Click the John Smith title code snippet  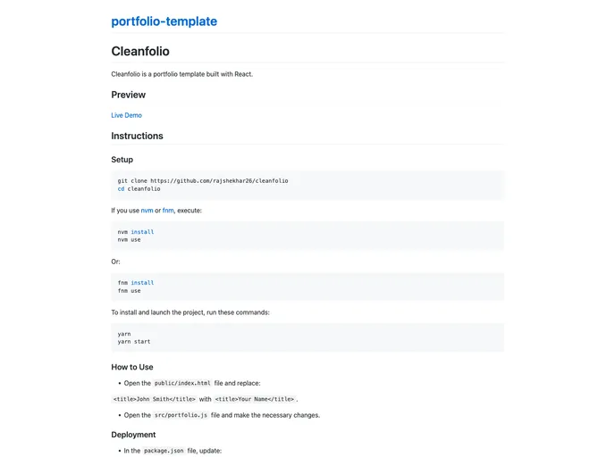tap(154, 399)
